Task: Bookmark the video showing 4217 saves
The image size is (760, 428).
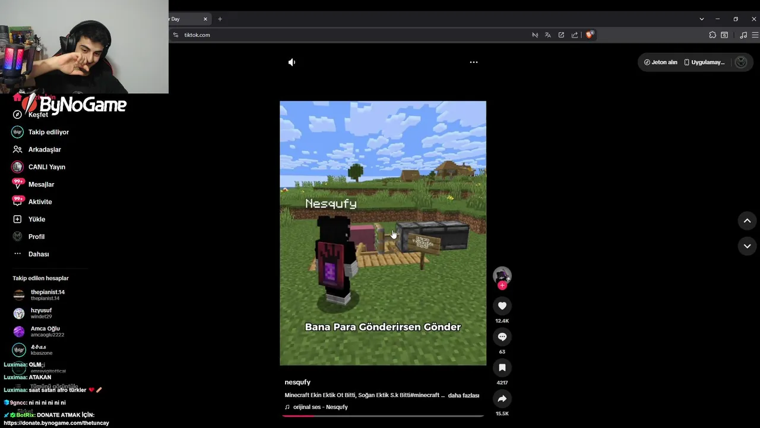Action: point(502,367)
